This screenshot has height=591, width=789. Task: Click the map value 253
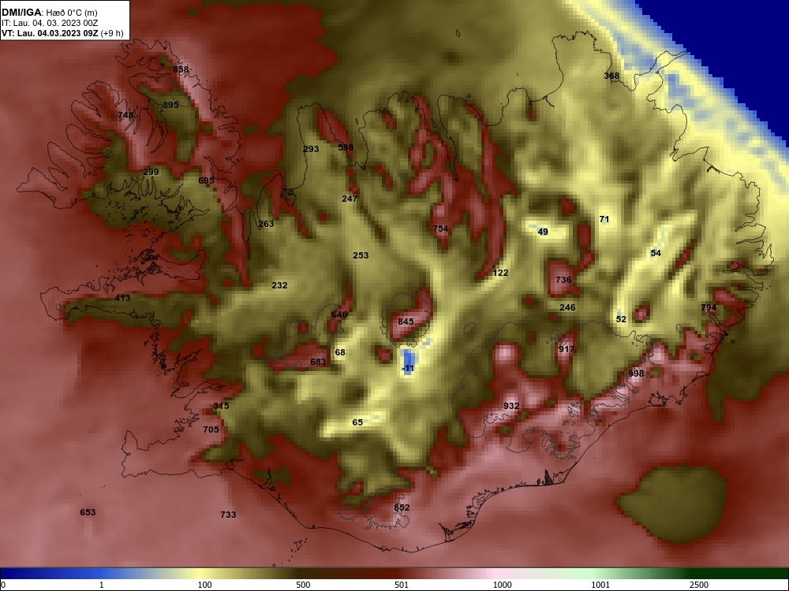point(361,255)
